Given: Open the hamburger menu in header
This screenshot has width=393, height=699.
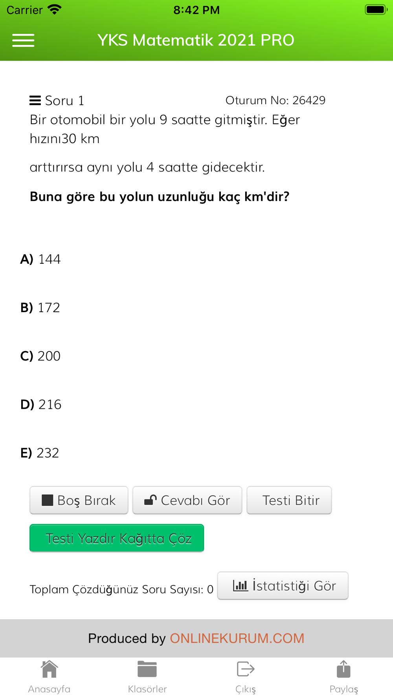Looking at the screenshot, I should coord(23,40).
